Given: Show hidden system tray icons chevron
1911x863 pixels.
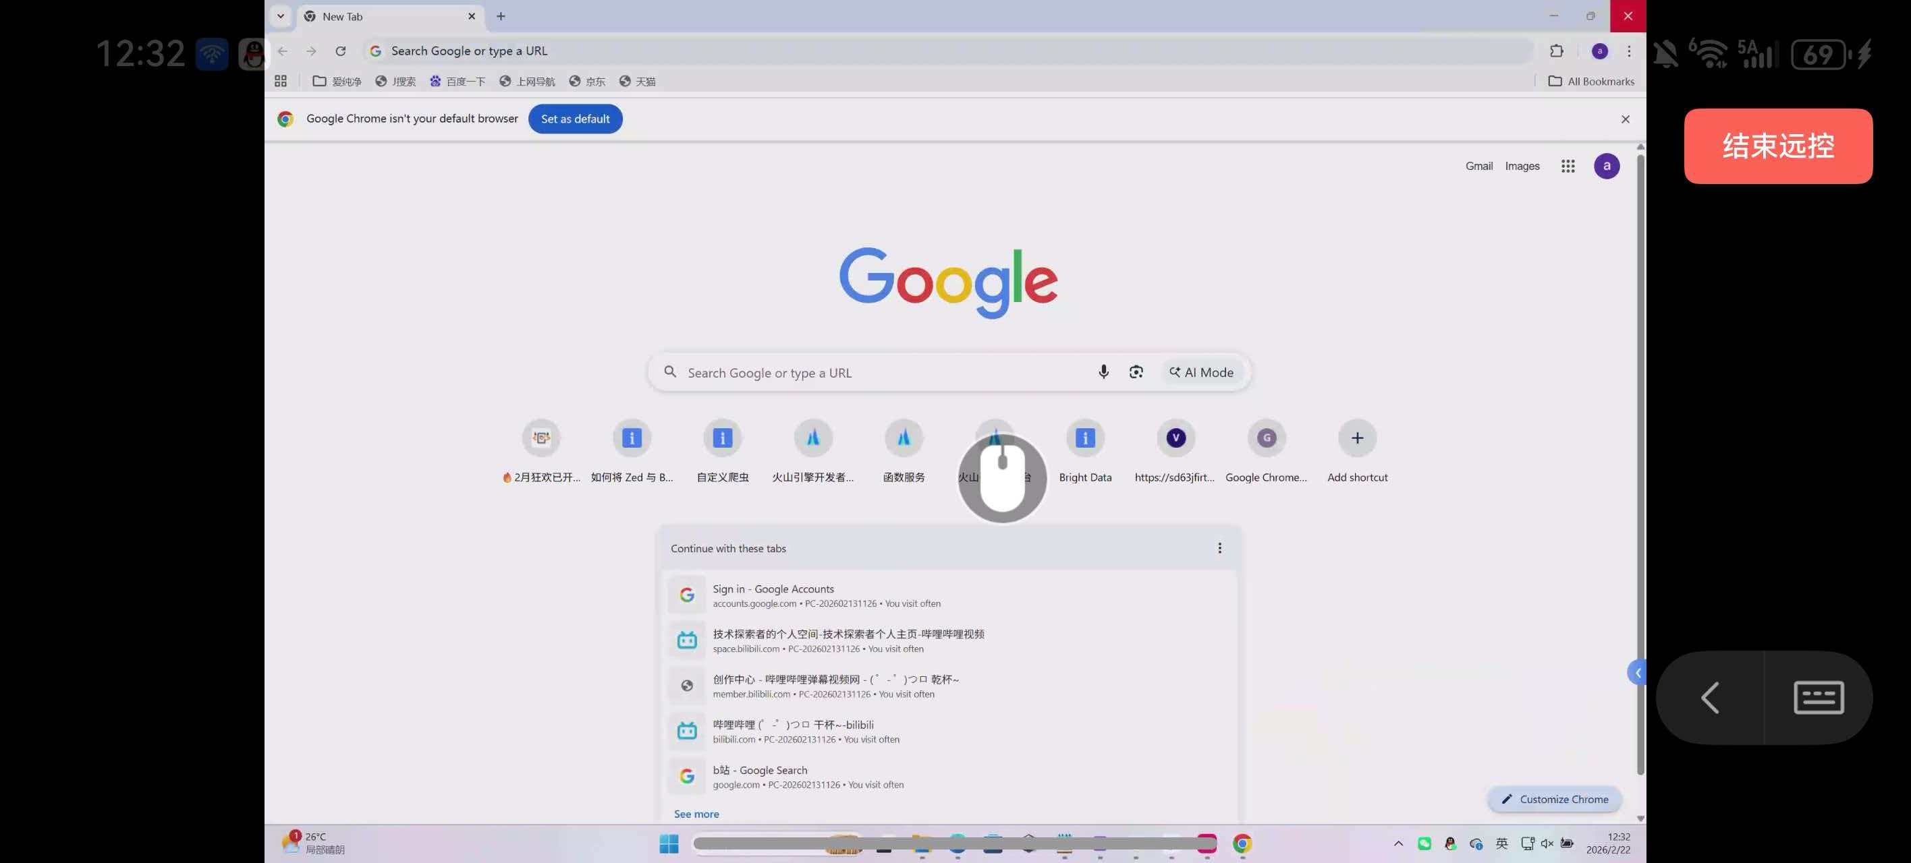Looking at the screenshot, I should pos(1398,843).
